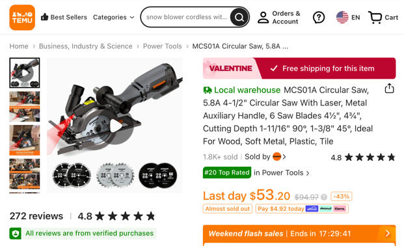Open the Best Sellers page

(x=64, y=18)
